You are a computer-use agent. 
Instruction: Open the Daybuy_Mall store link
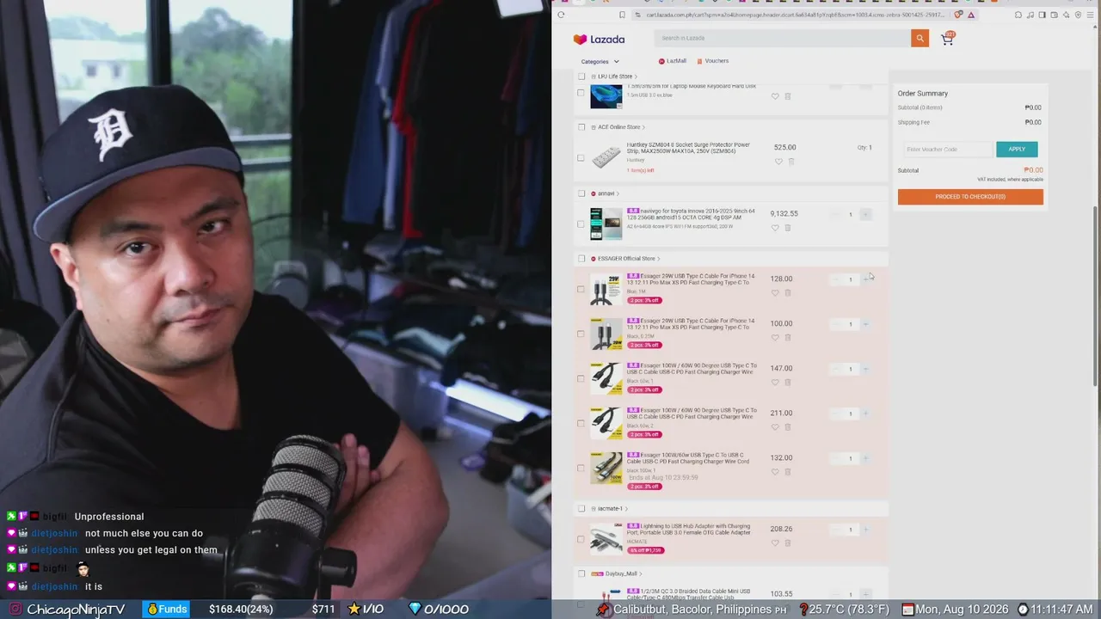tap(621, 573)
